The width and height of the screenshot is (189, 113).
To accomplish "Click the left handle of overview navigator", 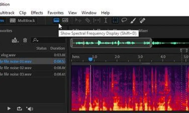I will pos(72,43).
